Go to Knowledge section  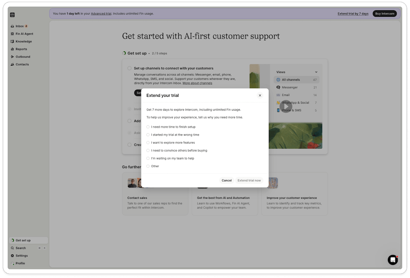tap(28, 41)
